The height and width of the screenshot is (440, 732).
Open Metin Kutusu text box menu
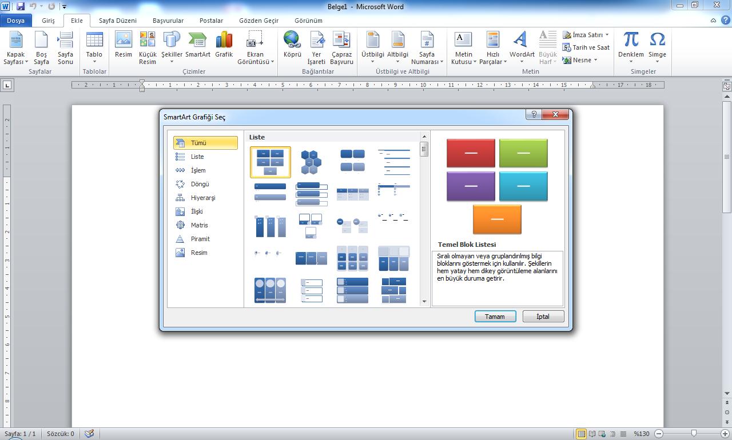(463, 48)
